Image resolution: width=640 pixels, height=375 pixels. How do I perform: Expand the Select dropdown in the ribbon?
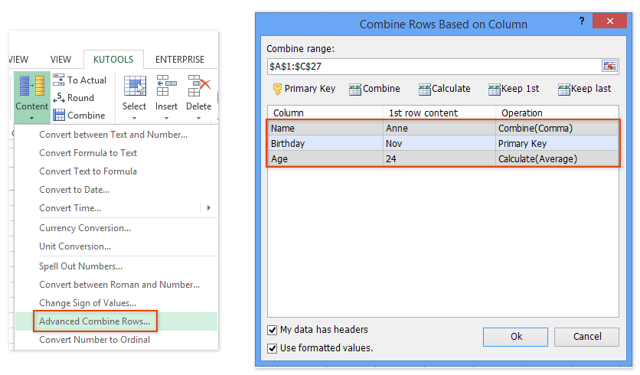click(x=134, y=117)
